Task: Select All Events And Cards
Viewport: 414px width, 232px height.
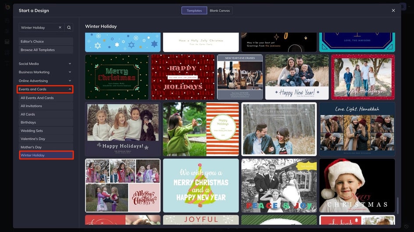Action: point(46,98)
